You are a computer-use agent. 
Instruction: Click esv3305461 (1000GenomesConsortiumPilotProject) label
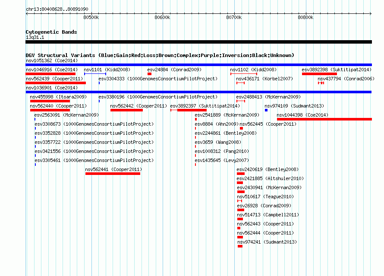(94, 160)
